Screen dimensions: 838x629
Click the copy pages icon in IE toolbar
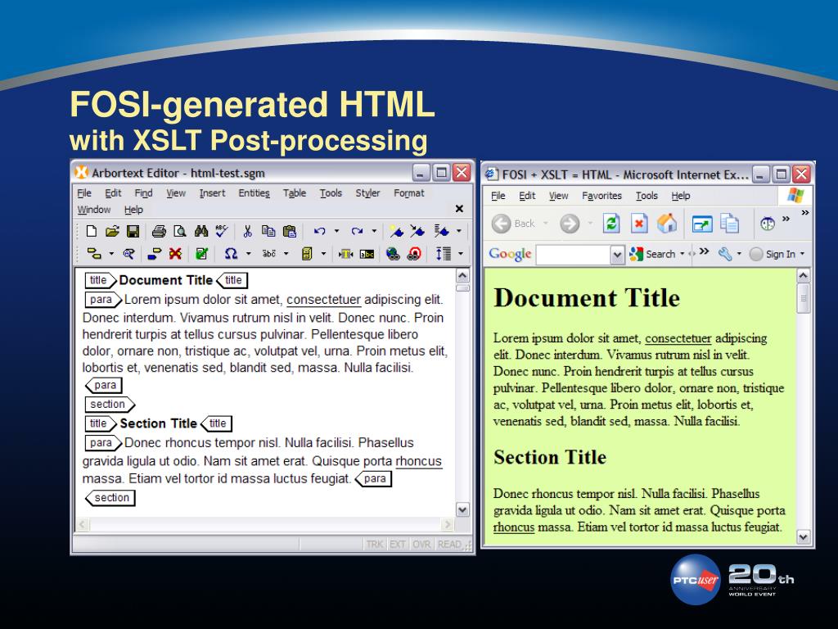point(729,224)
